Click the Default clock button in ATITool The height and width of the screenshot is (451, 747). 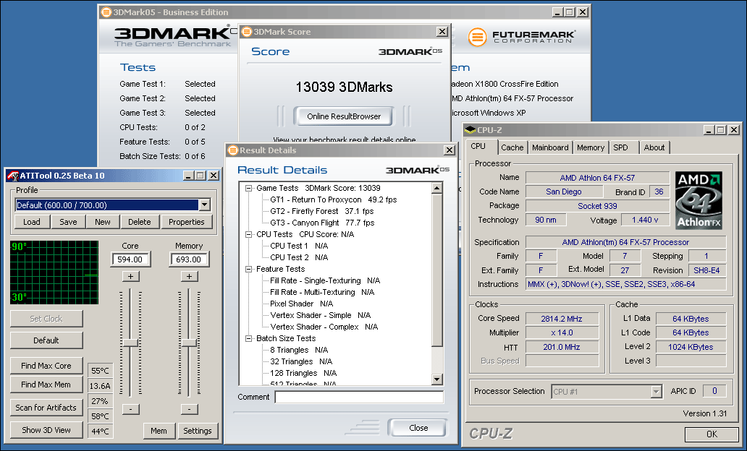(46, 340)
